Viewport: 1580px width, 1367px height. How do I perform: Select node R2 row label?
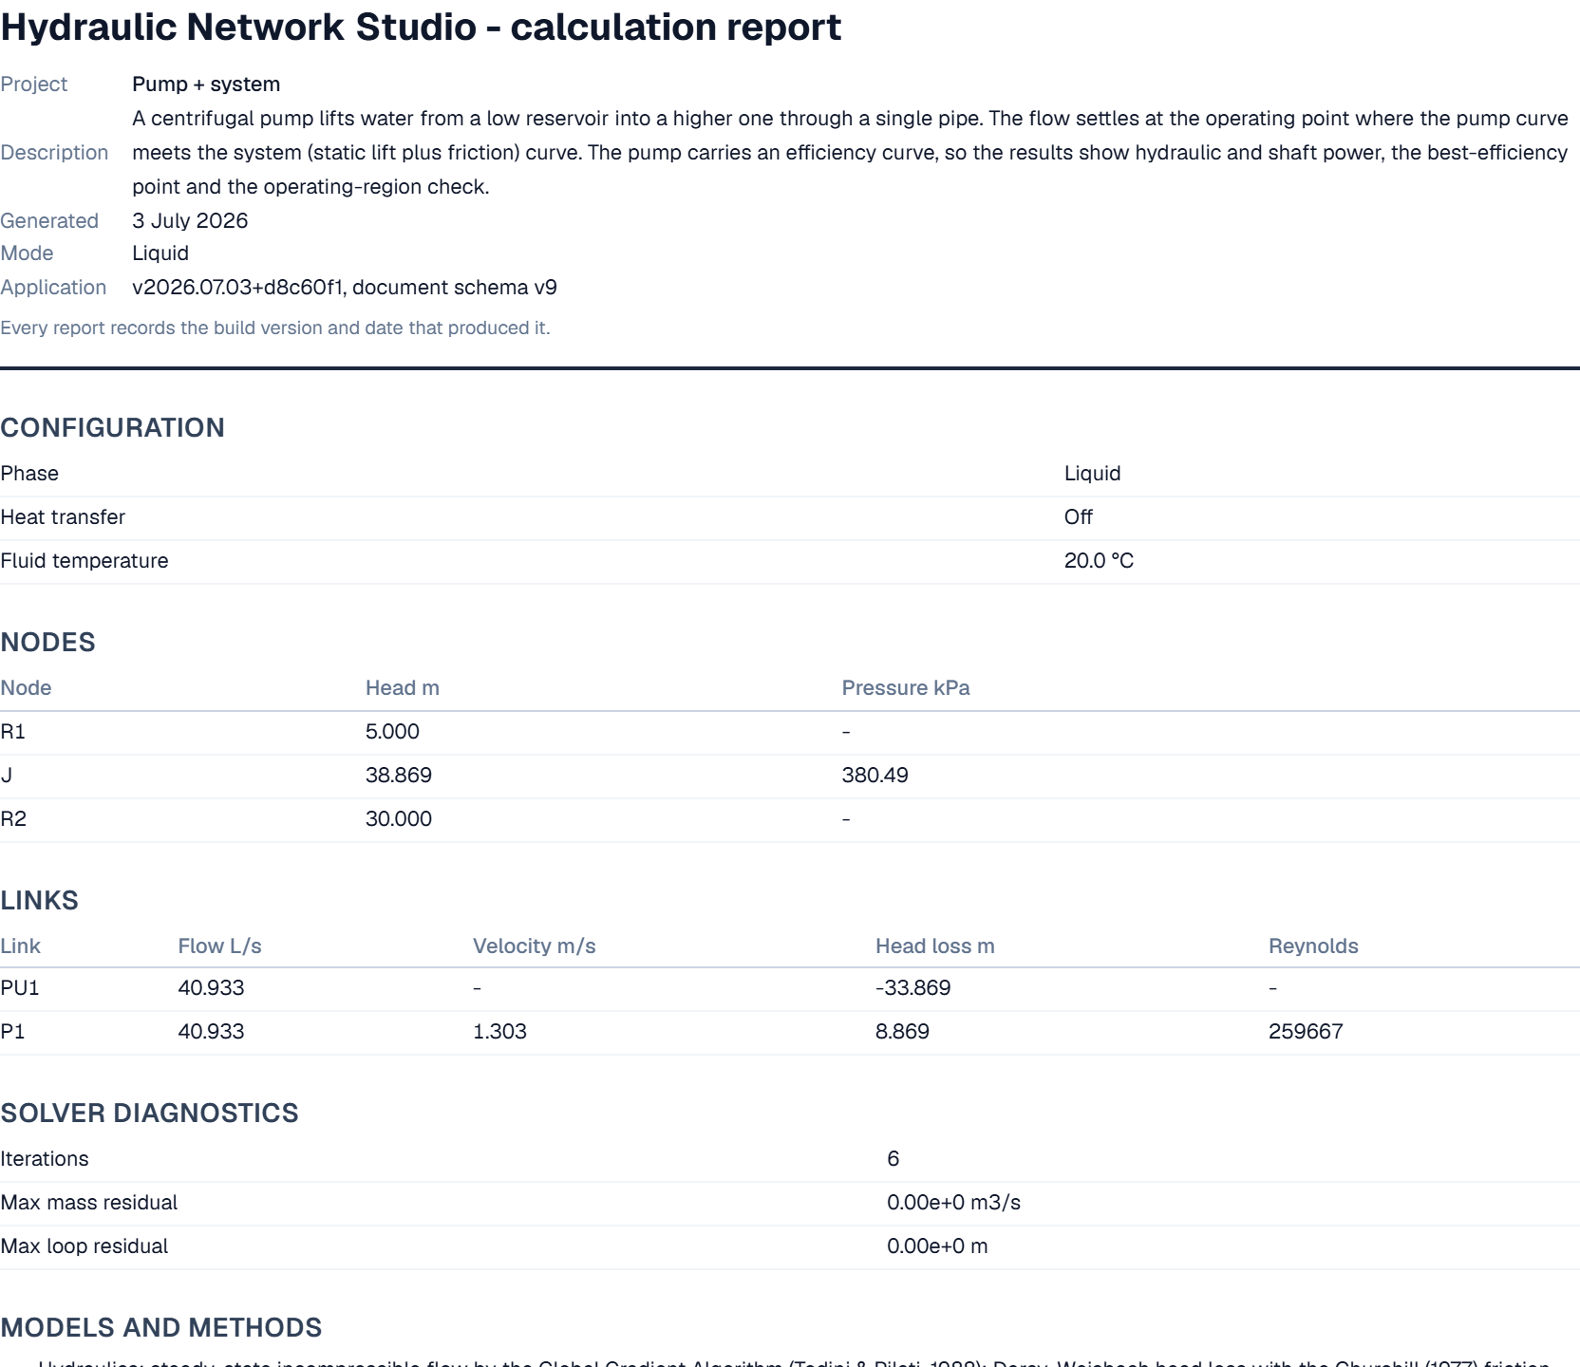tap(13, 818)
